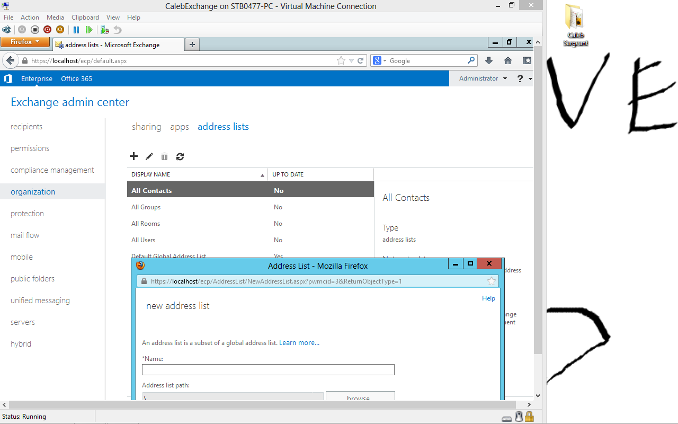The width and height of the screenshot is (678, 424).
Task: Open the Help menu in the VM menu bar
Action: point(133,17)
